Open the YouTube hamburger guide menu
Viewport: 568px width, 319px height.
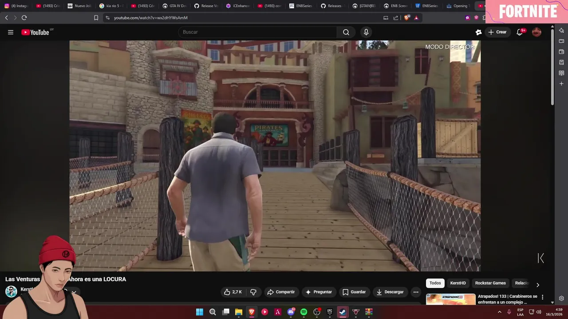tap(11, 32)
